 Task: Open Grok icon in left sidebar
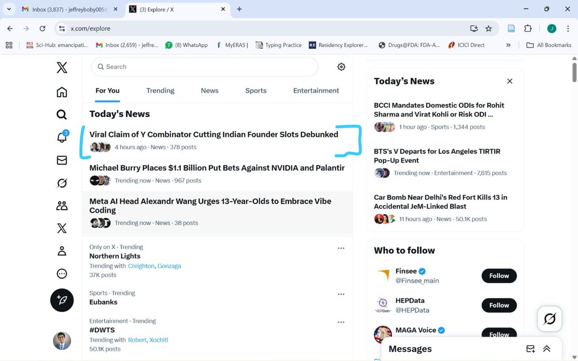(x=62, y=183)
